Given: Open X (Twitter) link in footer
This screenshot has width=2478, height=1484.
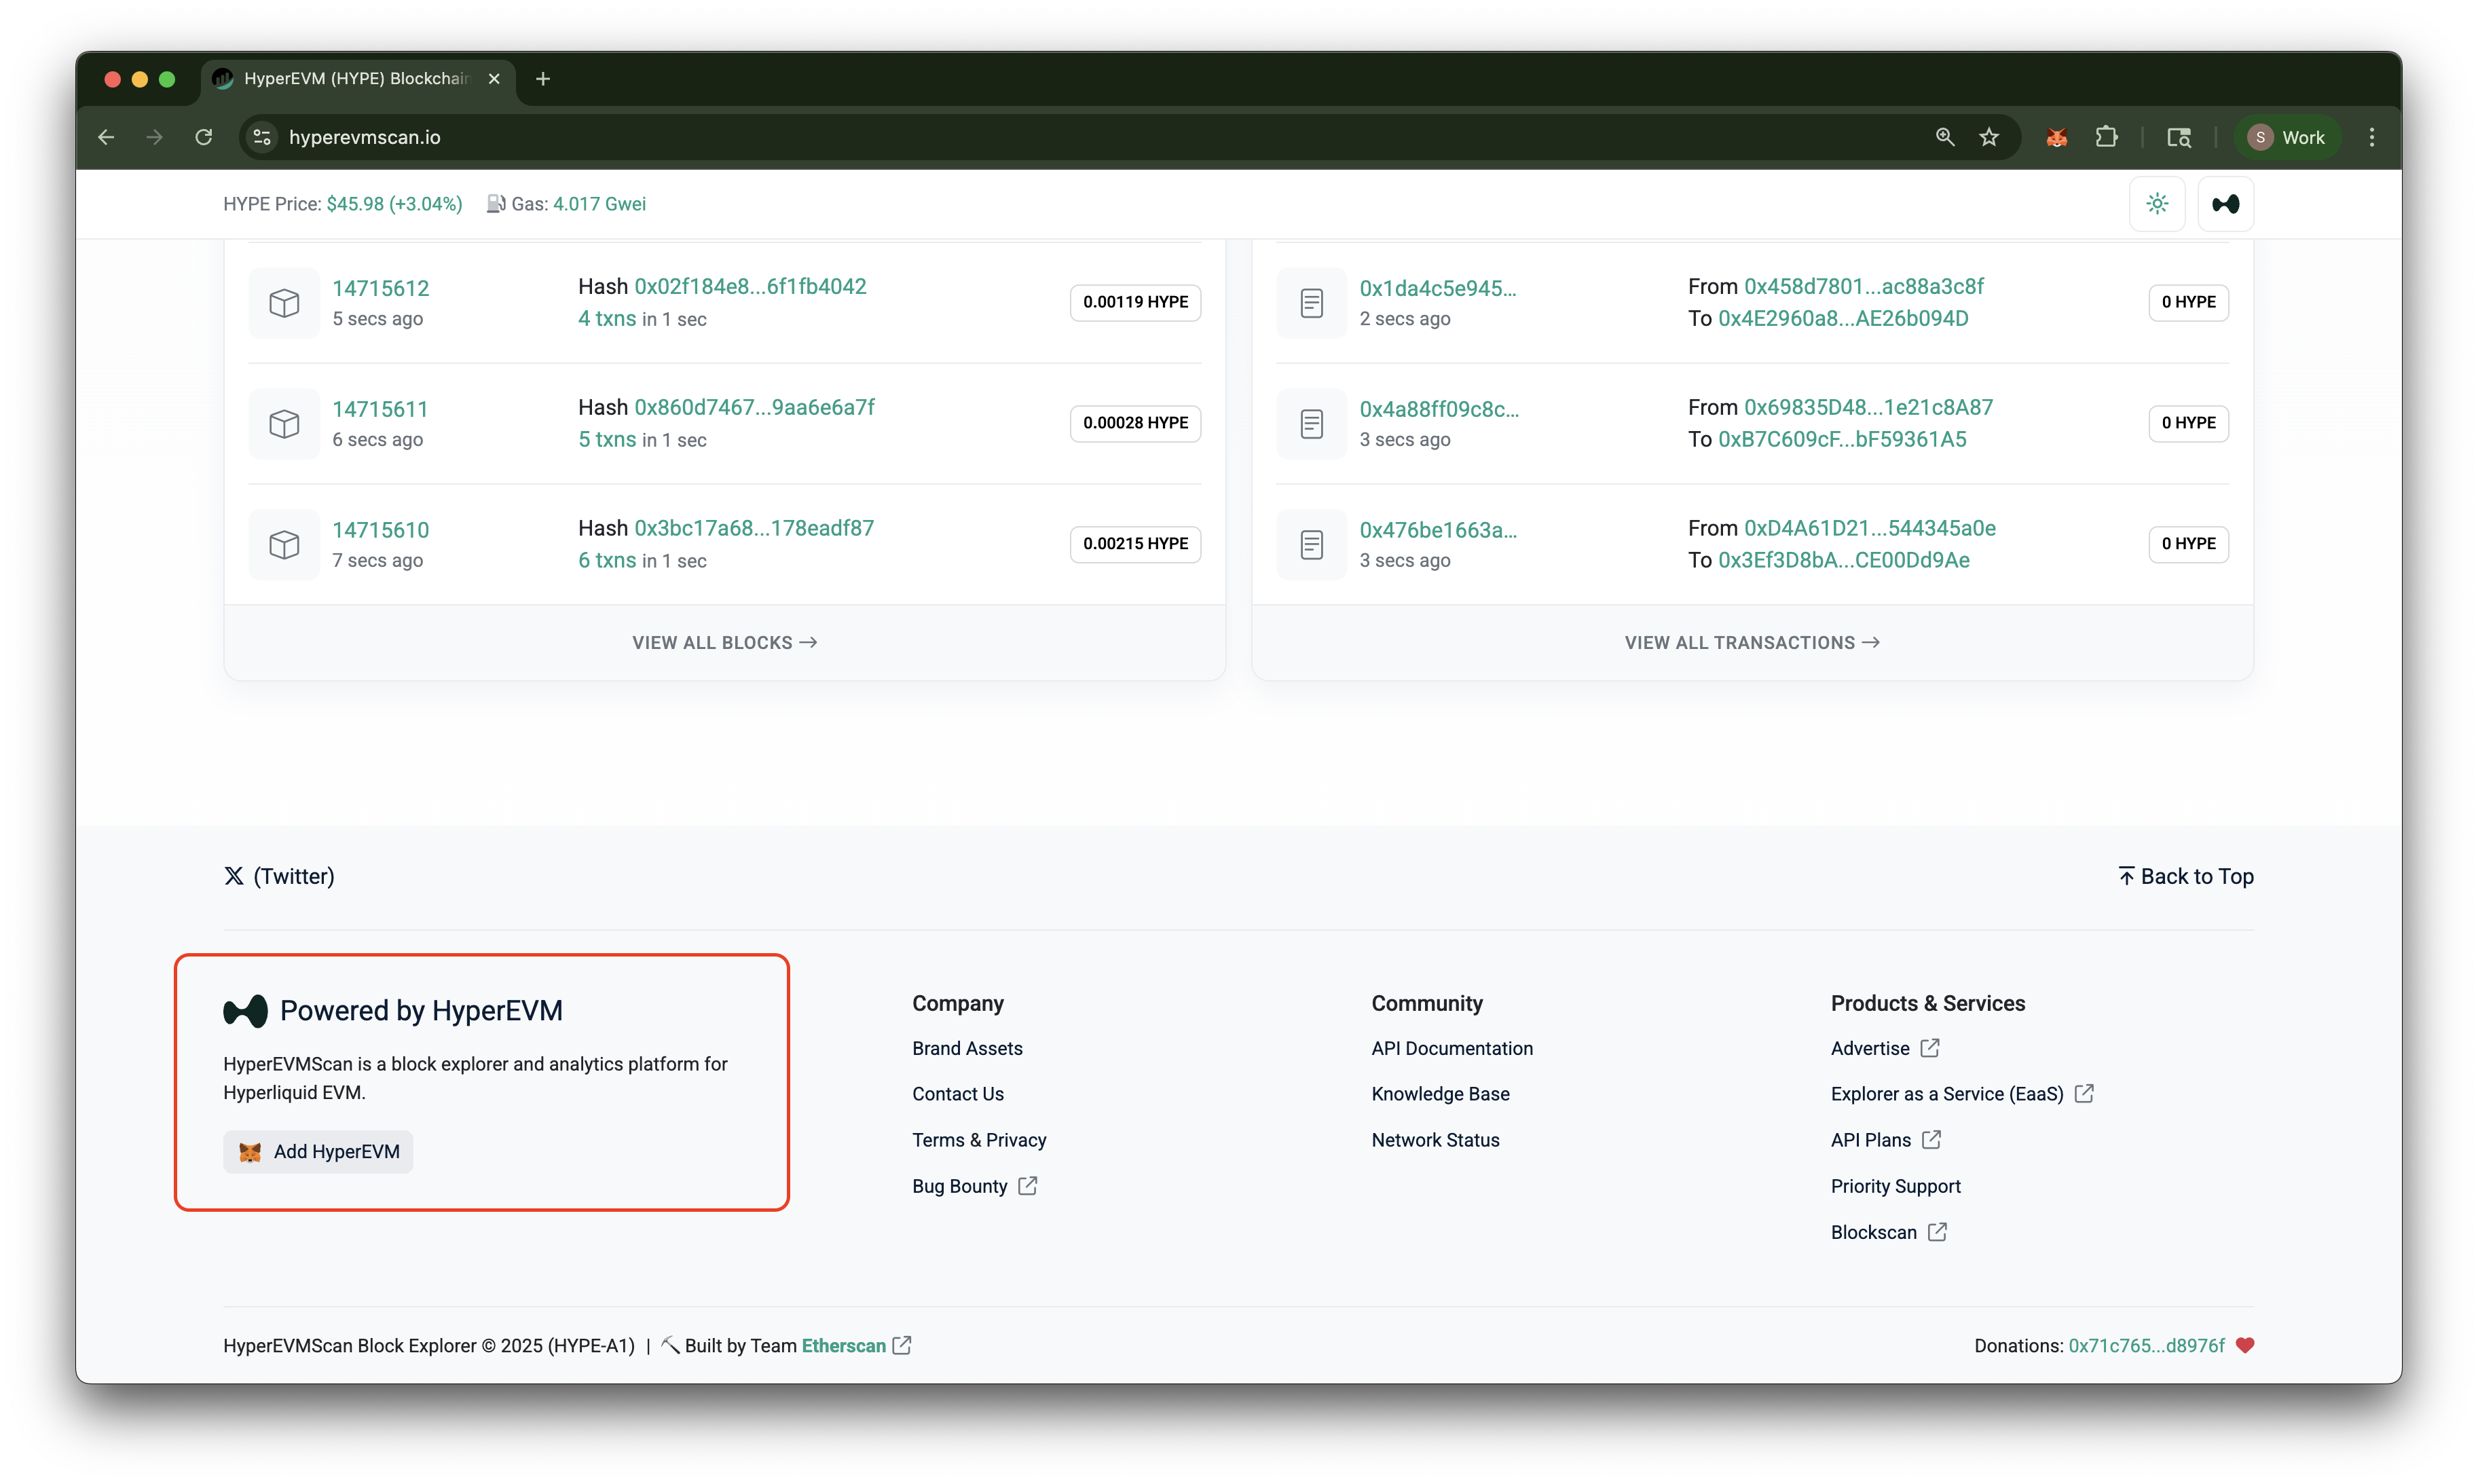Looking at the screenshot, I should pos(279,877).
